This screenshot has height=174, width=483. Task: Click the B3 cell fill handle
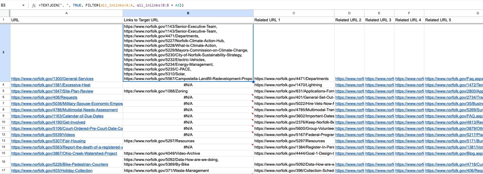click(253, 82)
